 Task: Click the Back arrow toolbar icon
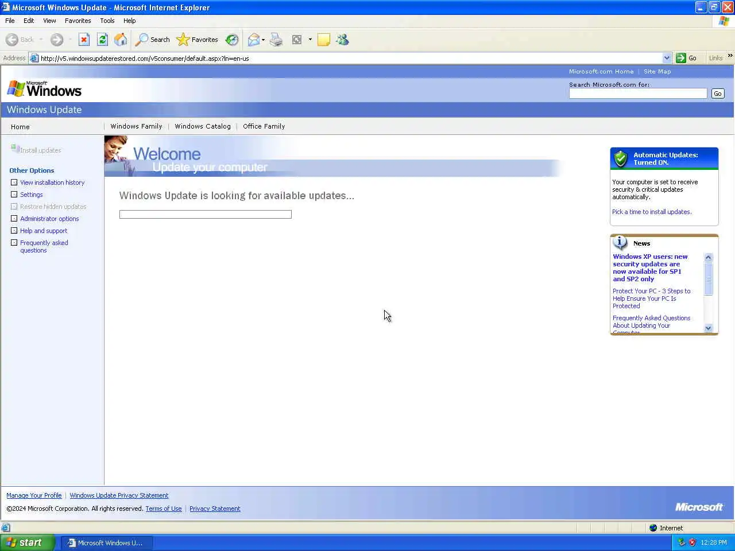click(11, 40)
